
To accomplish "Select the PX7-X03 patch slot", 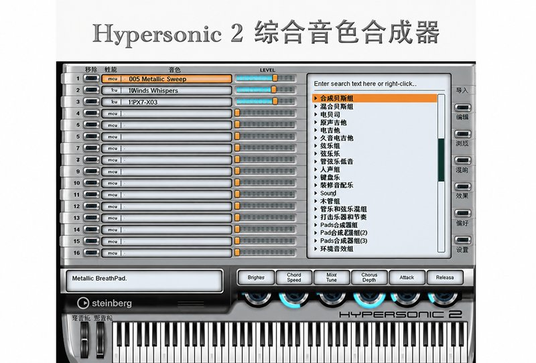I will 166,102.
